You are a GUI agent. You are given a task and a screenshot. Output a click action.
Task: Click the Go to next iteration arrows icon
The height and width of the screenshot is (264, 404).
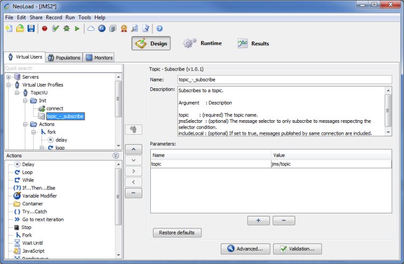coord(17,219)
